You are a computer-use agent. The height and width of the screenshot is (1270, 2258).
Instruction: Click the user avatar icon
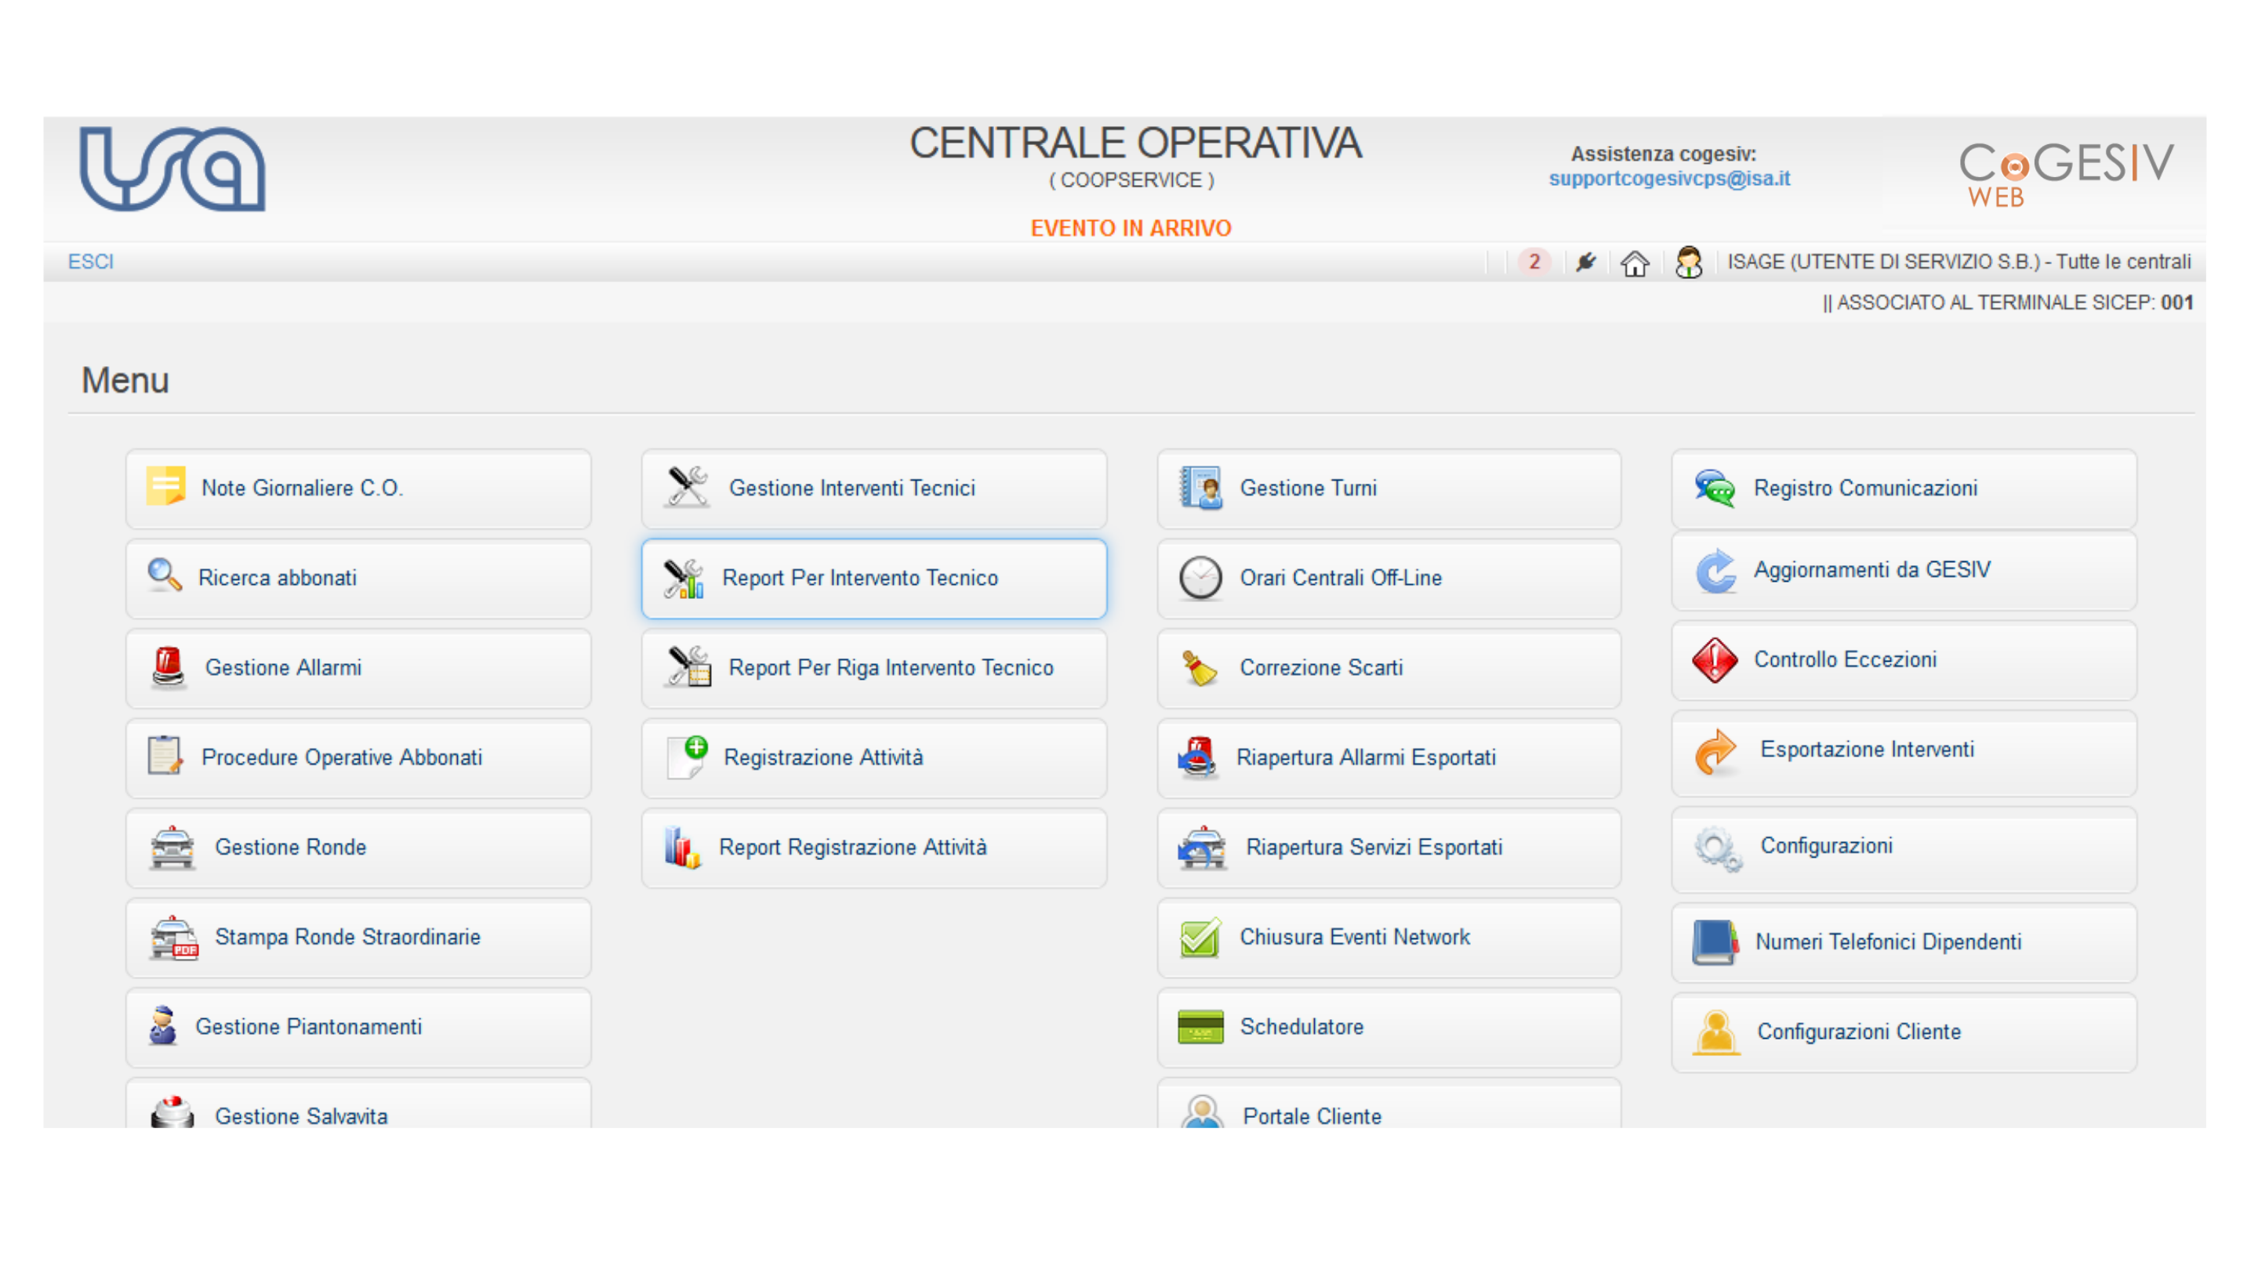tap(1688, 262)
